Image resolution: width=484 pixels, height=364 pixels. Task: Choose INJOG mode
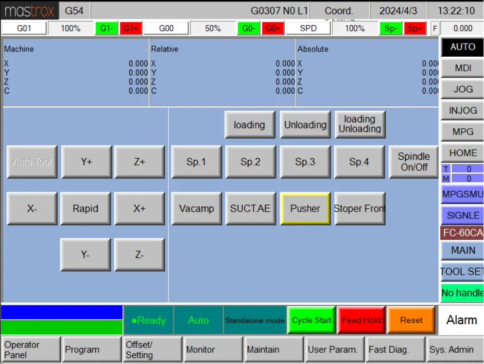[463, 111]
